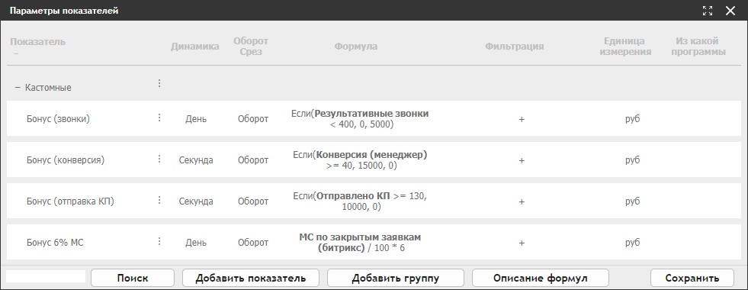Viewport: 748px width, 290px height.
Task: Click Оборот value in Бонус (звонки) row
Action: click(253, 119)
